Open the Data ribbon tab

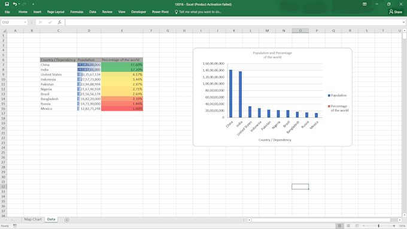click(93, 12)
